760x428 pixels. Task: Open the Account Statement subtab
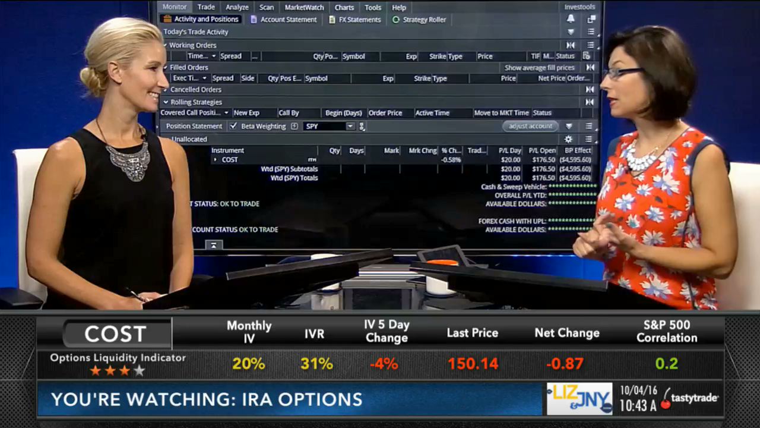click(x=283, y=20)
